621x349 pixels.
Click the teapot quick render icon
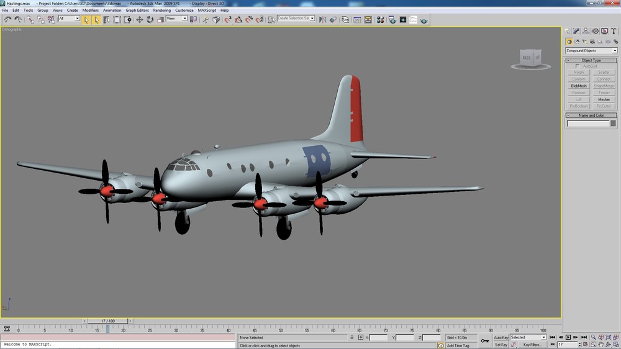click(x=424, y=20)
